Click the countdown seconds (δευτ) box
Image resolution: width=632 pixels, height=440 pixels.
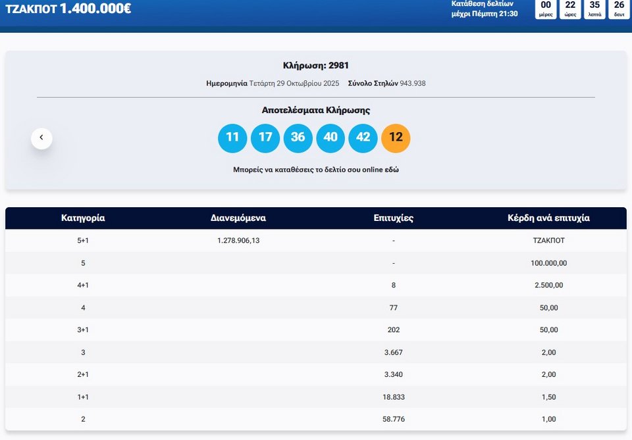click(619, 9)
